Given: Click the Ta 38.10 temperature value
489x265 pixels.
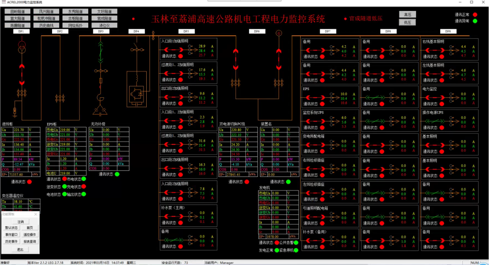Looking at the screenshot, I should [x=18, y=202].
